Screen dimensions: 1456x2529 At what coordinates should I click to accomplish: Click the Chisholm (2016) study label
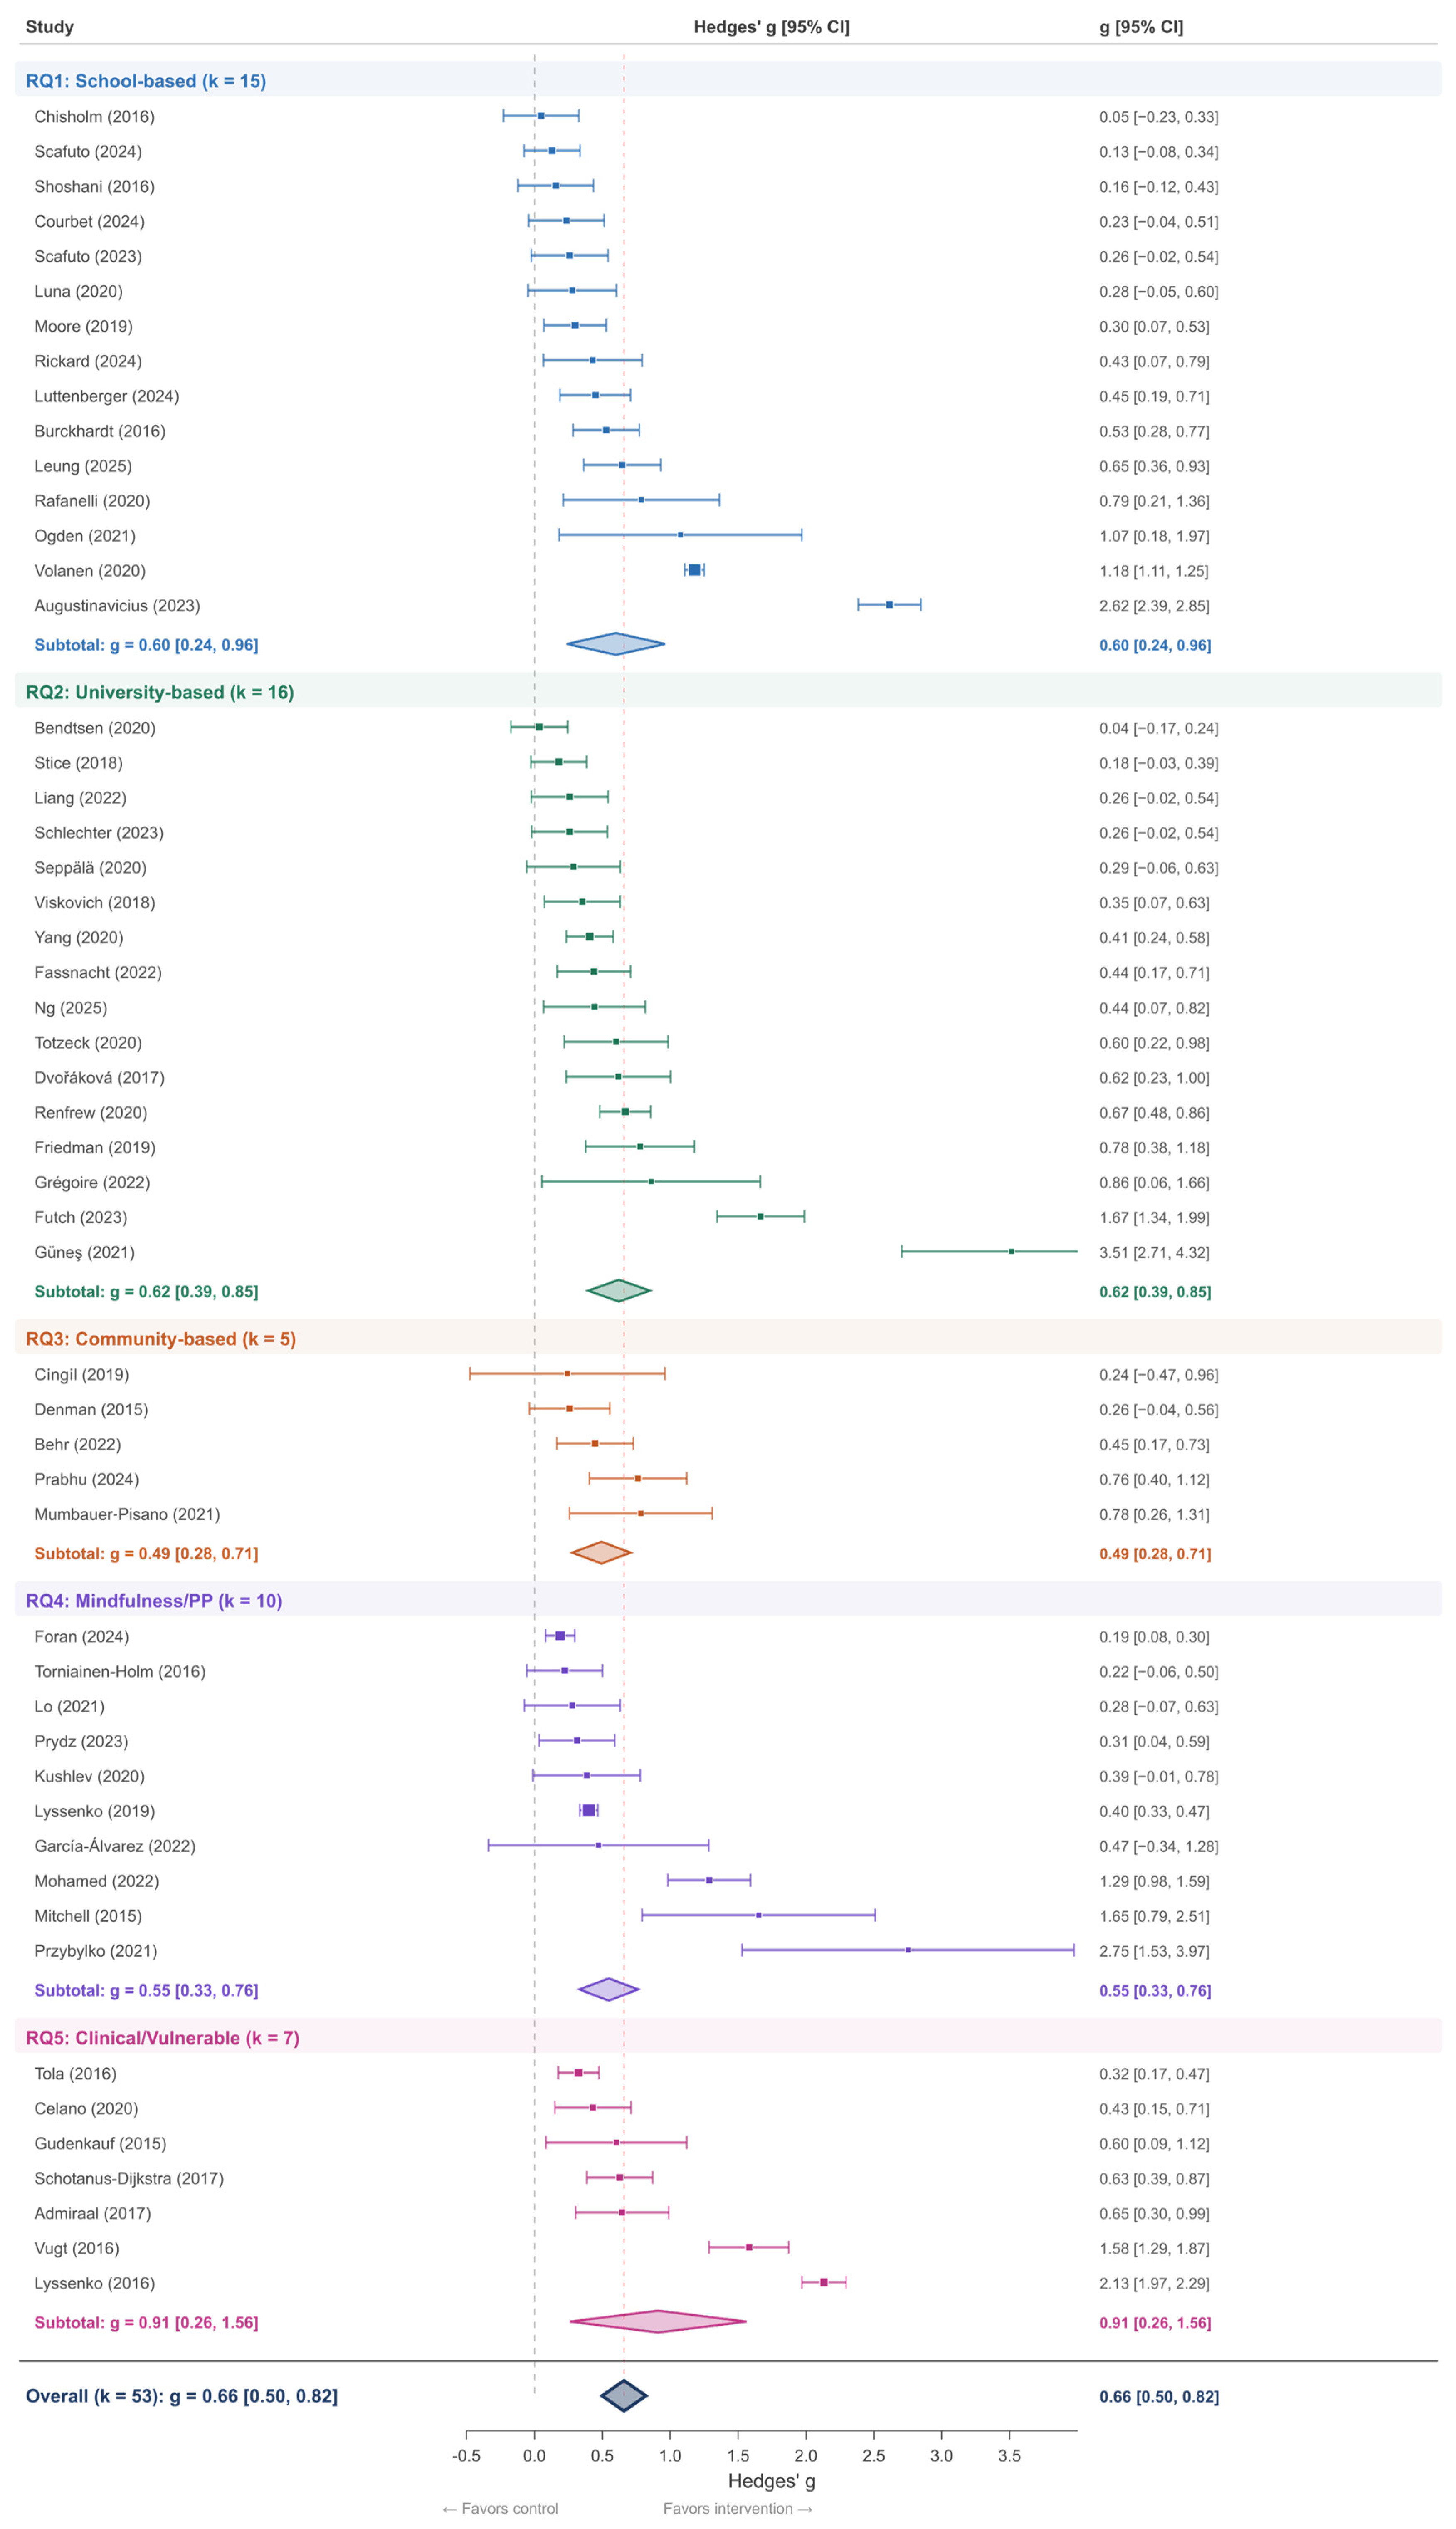click(94, 117)
